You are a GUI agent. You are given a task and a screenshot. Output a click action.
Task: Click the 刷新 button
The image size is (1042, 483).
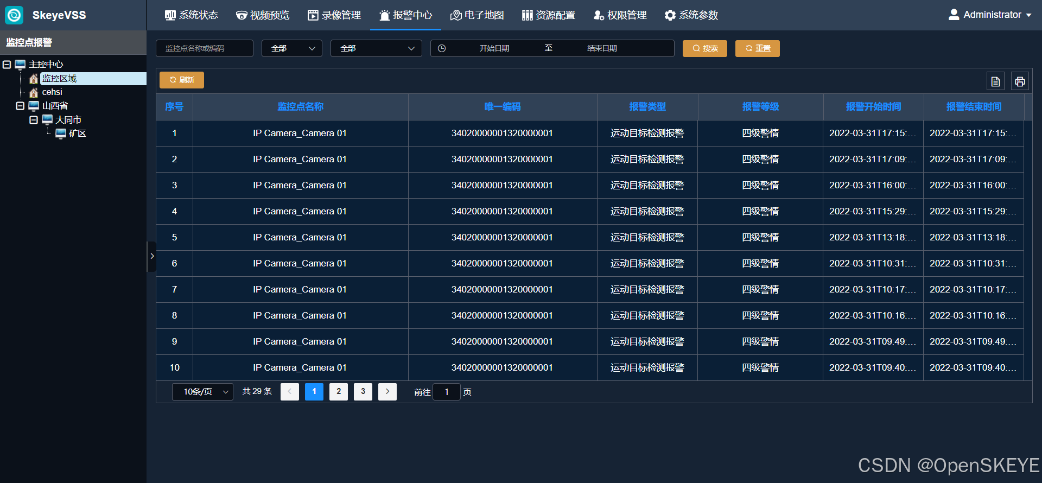click(x=182, y=80)
